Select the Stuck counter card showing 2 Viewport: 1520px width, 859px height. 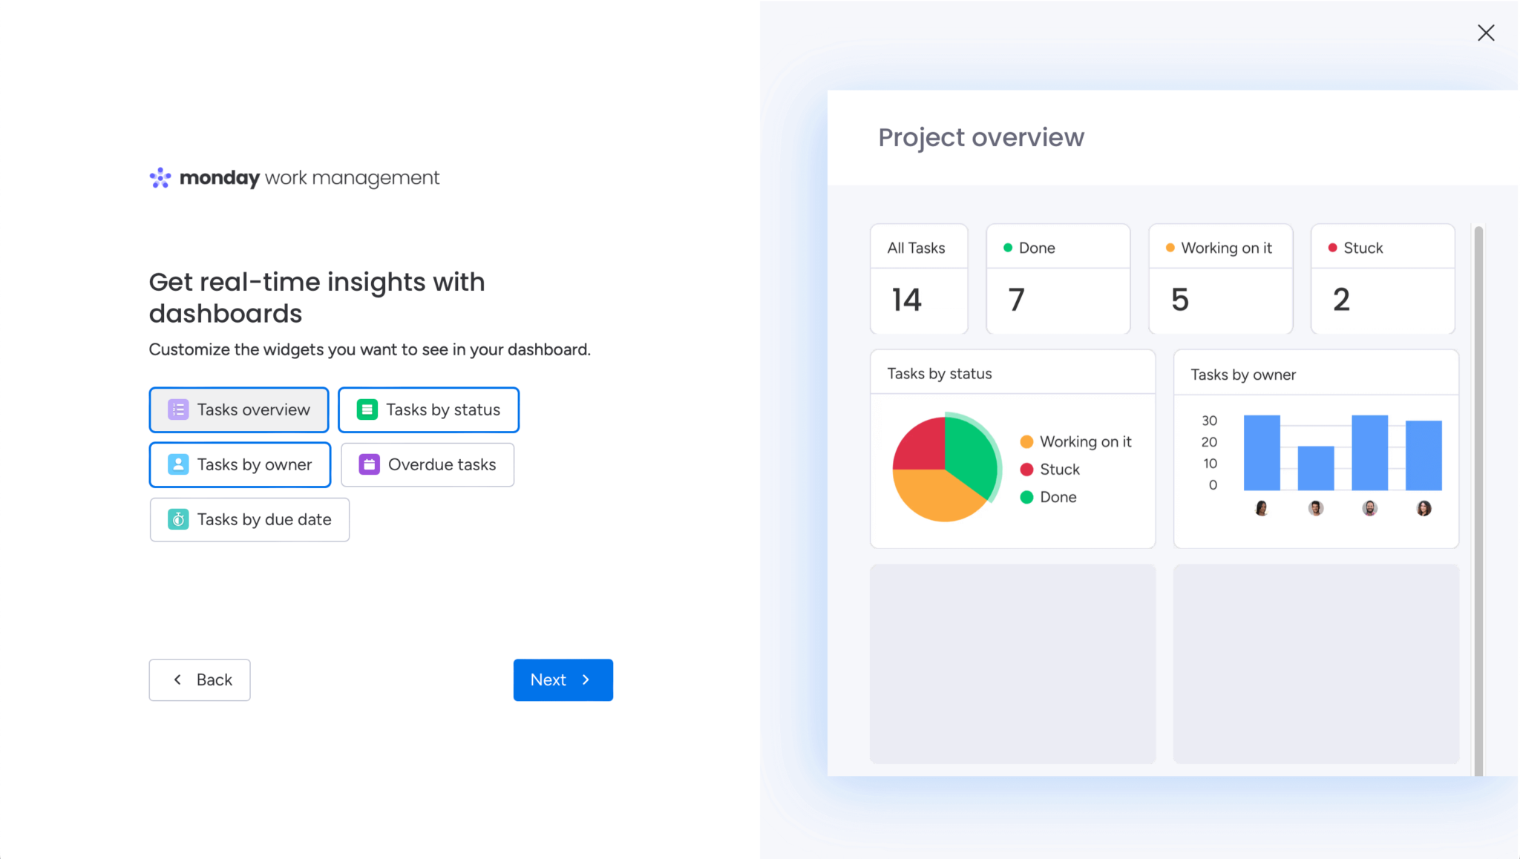tap(1383, 279)
